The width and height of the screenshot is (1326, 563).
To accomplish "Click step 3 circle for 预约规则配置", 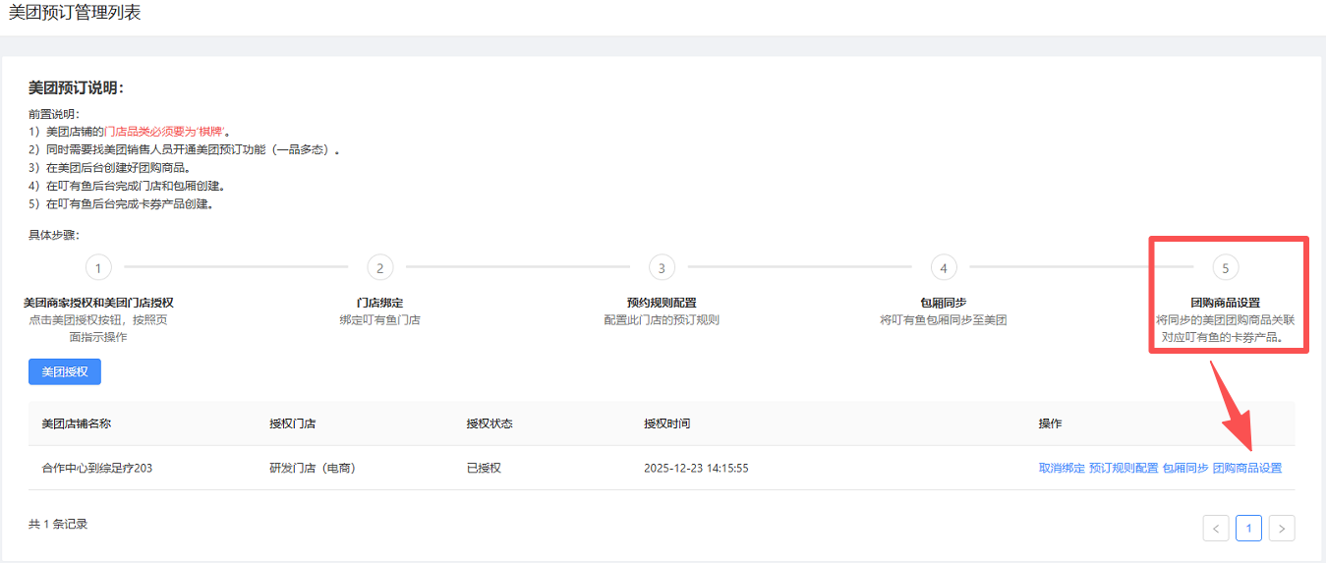I will click(x=662, y=267).
